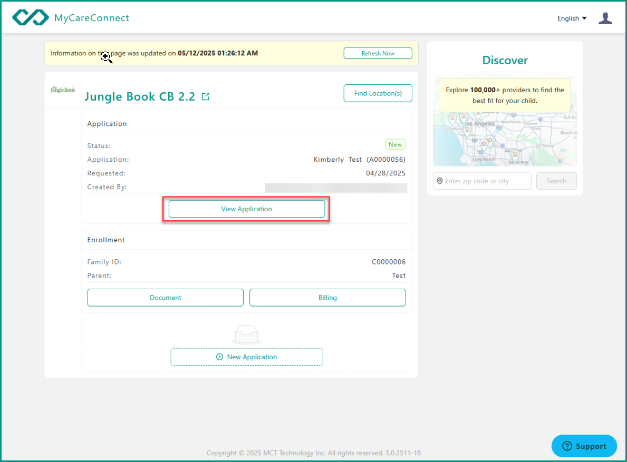
Task: Click the Discover heading
Action: pyautogui.click(x=505, y=60)
